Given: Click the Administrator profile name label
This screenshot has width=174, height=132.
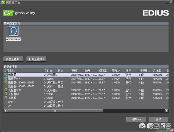Looking at the screenshot, I should pos(13,39).
